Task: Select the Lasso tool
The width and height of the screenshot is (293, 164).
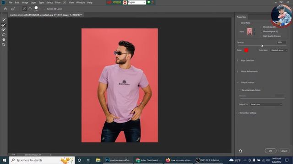Action: [x=4, y=35]
